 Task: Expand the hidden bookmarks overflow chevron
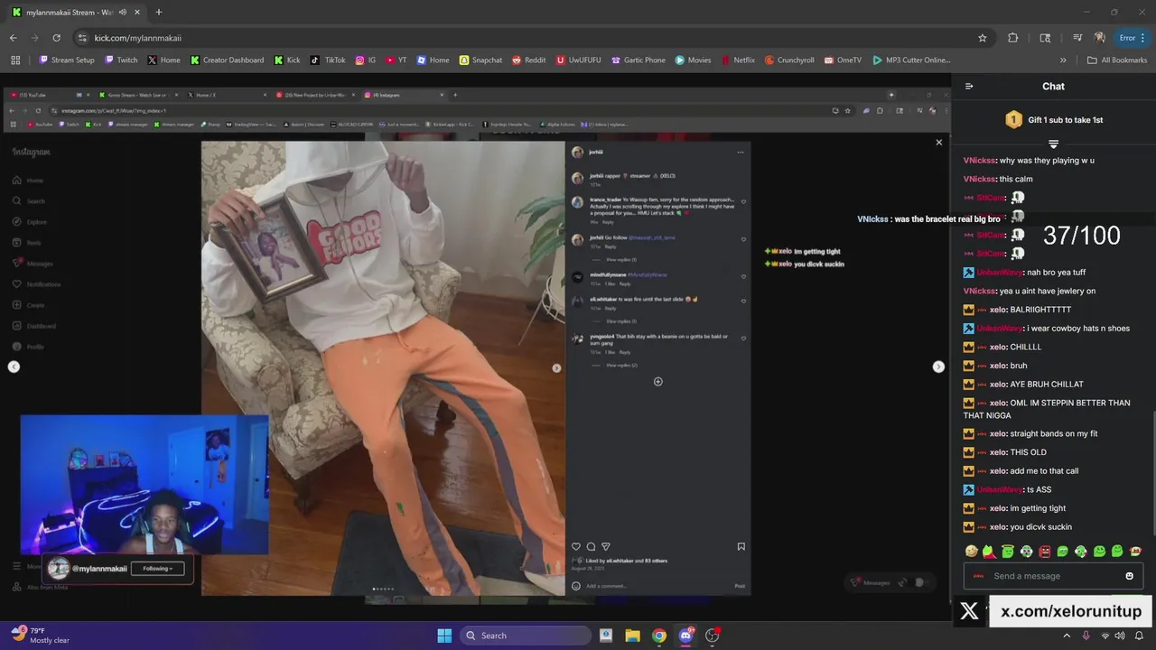pyautogui.click(x=1063, y=60)
